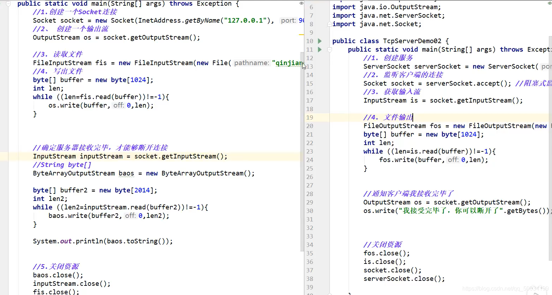
Task: Click "fos.close();" line
Action: pyautogui.click(x=387, y=253)
